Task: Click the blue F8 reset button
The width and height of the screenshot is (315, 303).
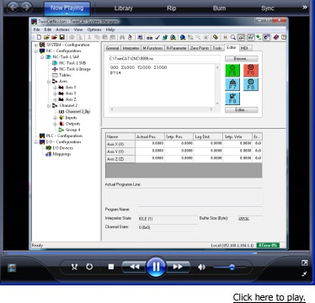Action: pos(251,84)
